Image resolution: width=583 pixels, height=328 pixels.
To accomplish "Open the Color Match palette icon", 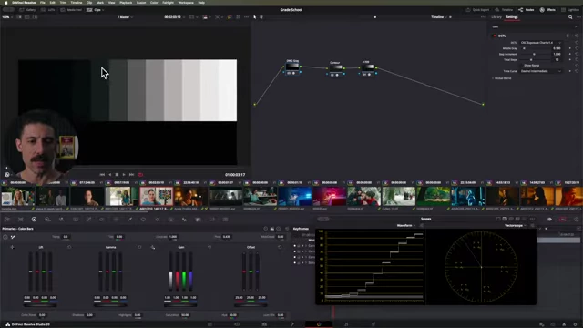I will point(20,220).
